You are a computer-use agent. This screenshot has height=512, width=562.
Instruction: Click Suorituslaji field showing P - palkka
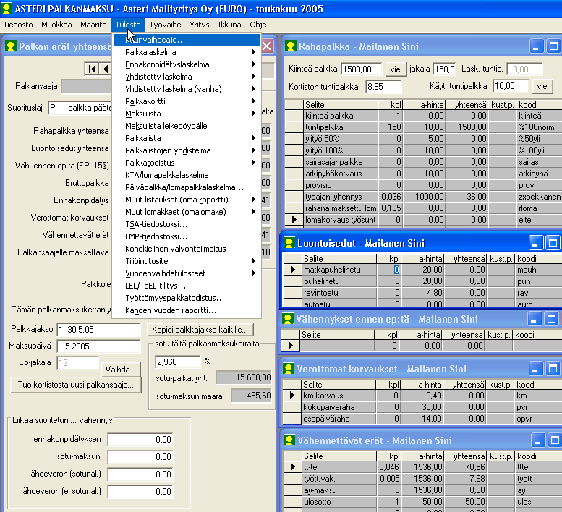point(80,108)
